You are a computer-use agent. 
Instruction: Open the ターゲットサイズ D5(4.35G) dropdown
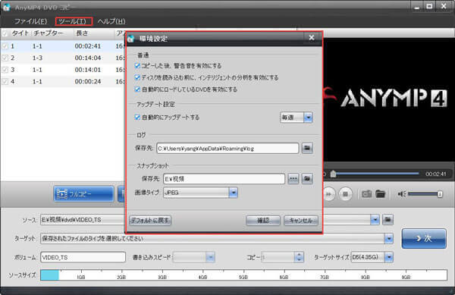click(x=389, y=257)
